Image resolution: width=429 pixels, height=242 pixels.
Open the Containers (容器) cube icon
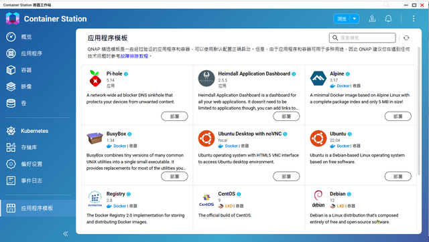click(11, 70)
